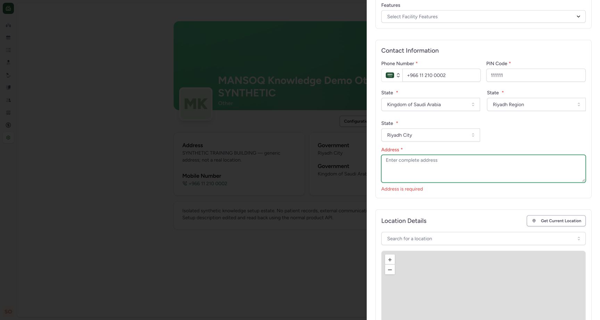Click the MK facility avatar

[196, 104]
